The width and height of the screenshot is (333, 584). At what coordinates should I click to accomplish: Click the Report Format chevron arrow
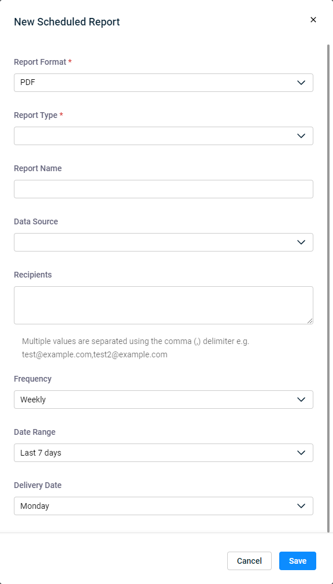301,83
